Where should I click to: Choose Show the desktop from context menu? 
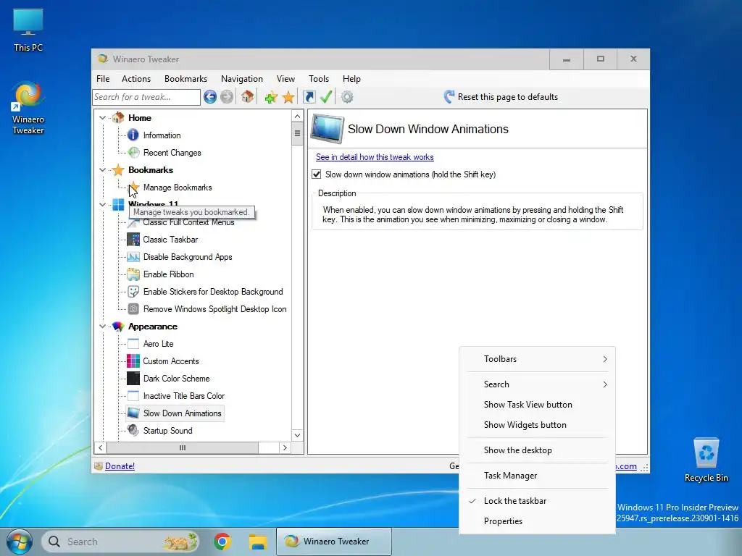pyautogui.click(x=537, y=450)
